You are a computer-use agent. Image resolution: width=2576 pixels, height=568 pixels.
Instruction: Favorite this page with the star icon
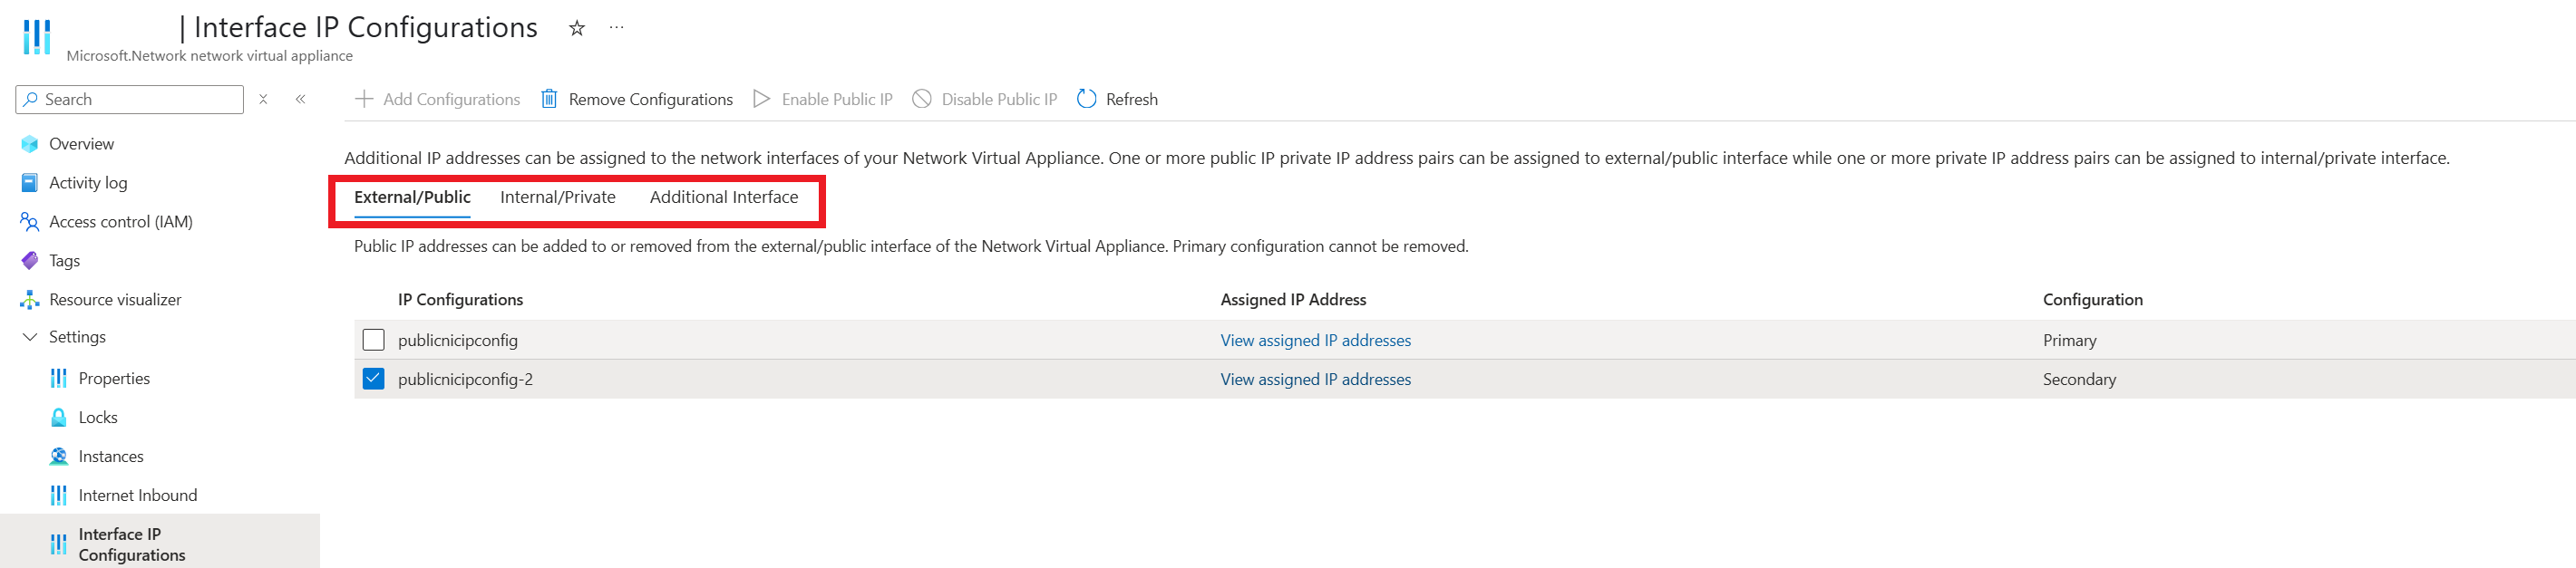tap(576, 28)
